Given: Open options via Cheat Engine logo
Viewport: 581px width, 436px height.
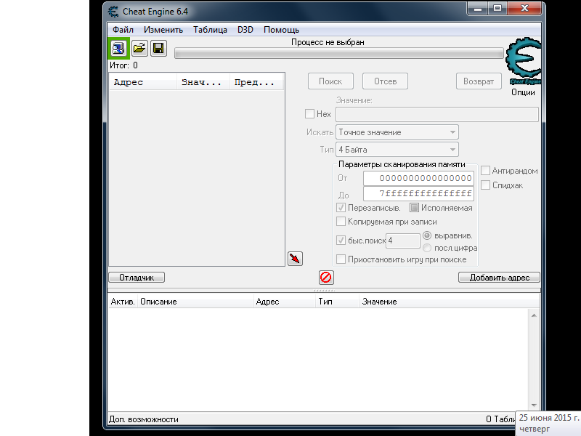Looking at the screenshot, I should pos(523,61).
